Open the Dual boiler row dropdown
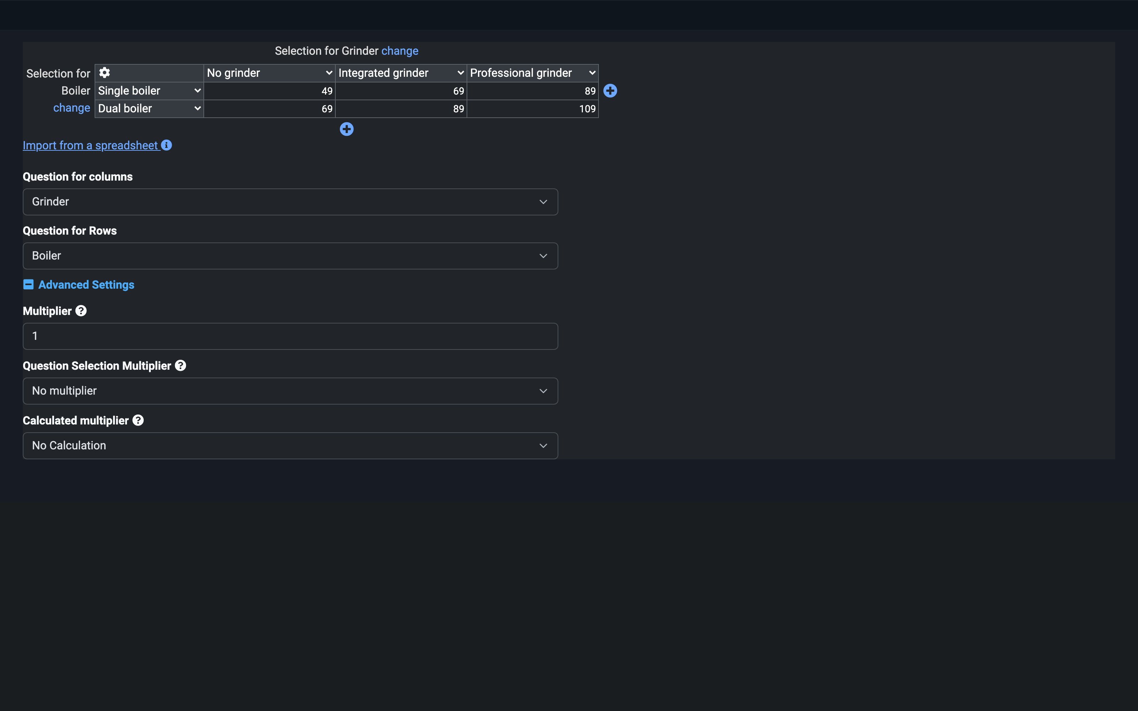 pos(149,109)
